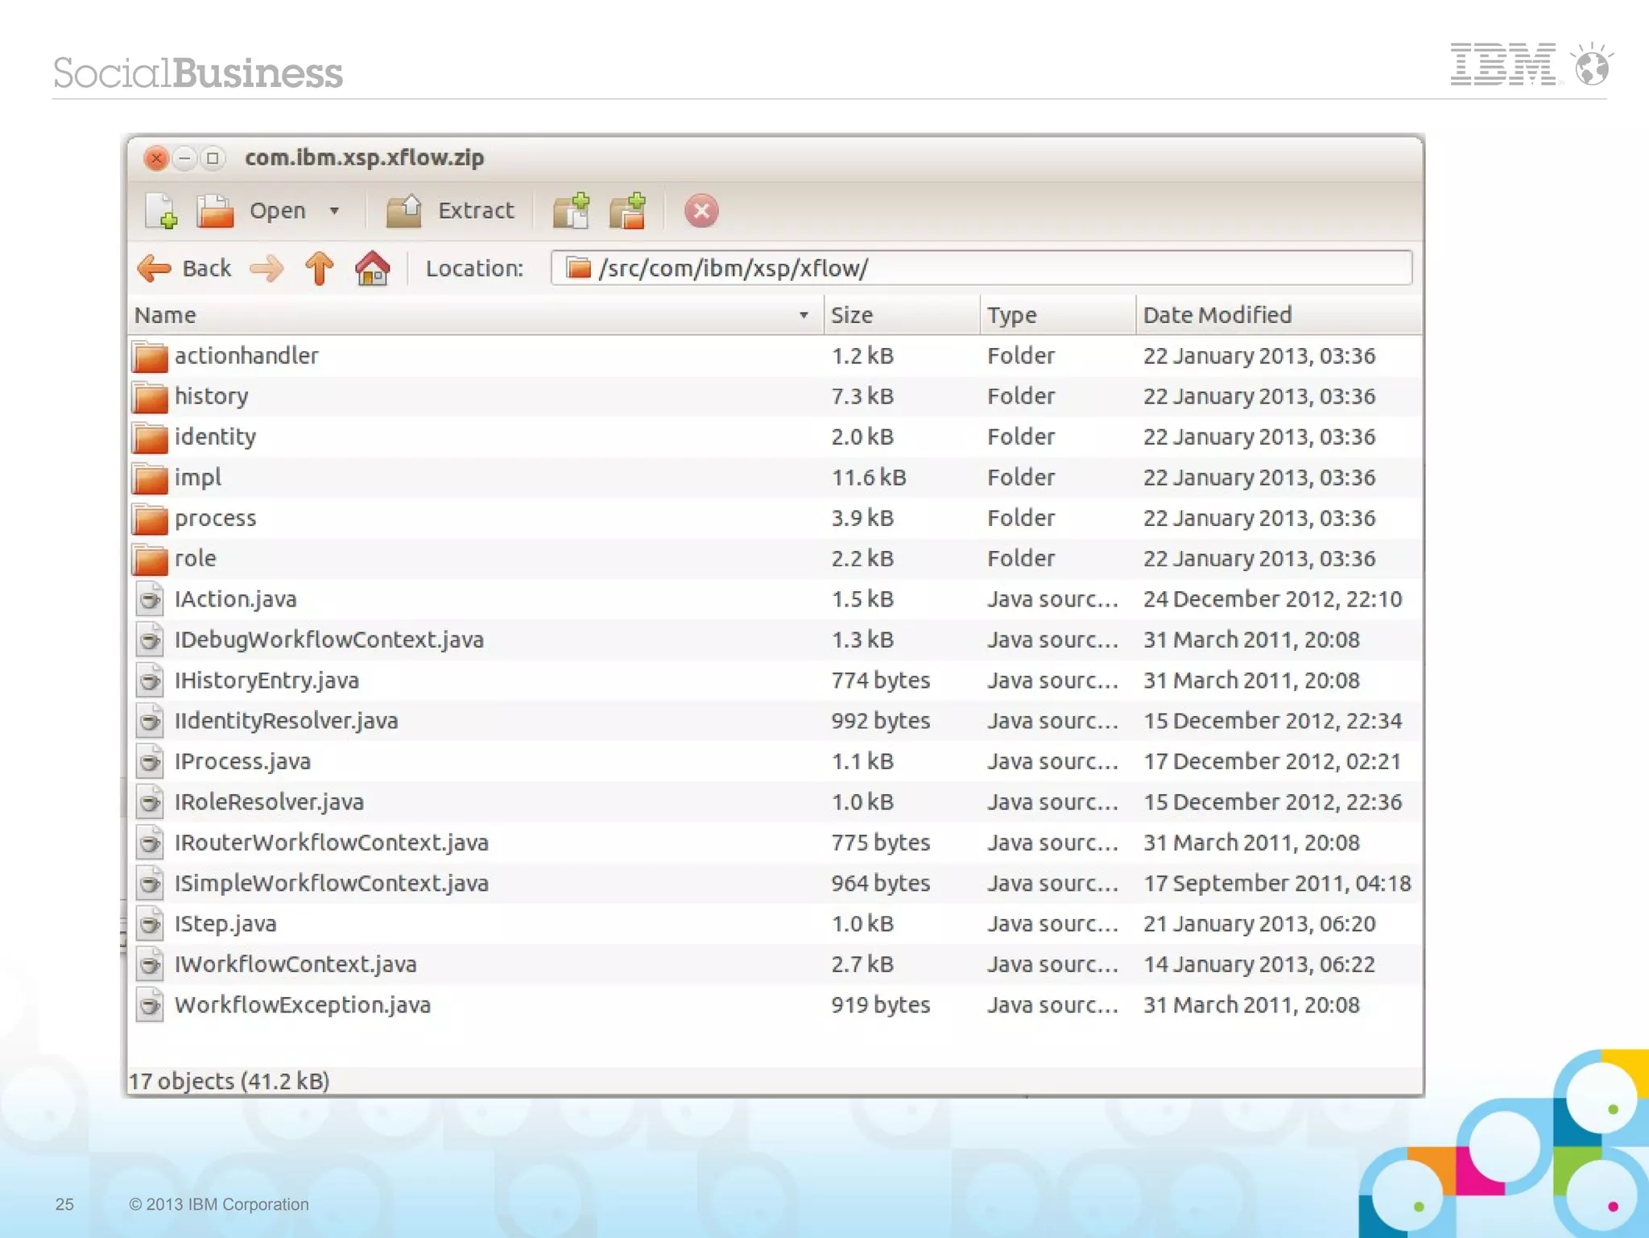Go to the home location icon
Screen dimensions: 1649x1238
[x=373, y=268]
